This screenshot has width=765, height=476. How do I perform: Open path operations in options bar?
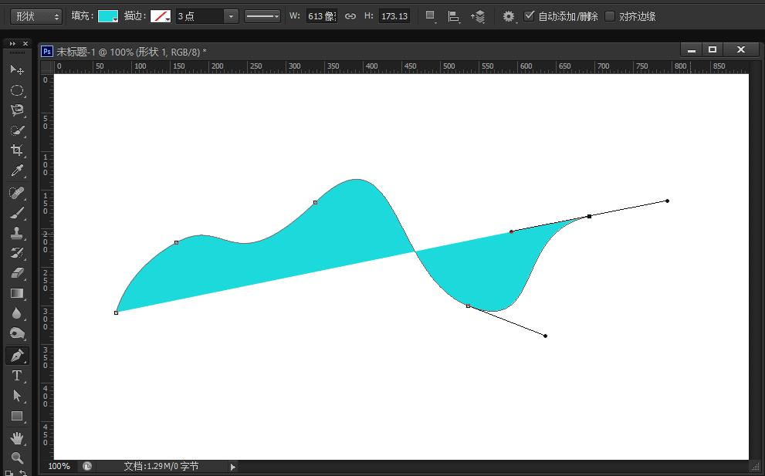tap(430, 16)
